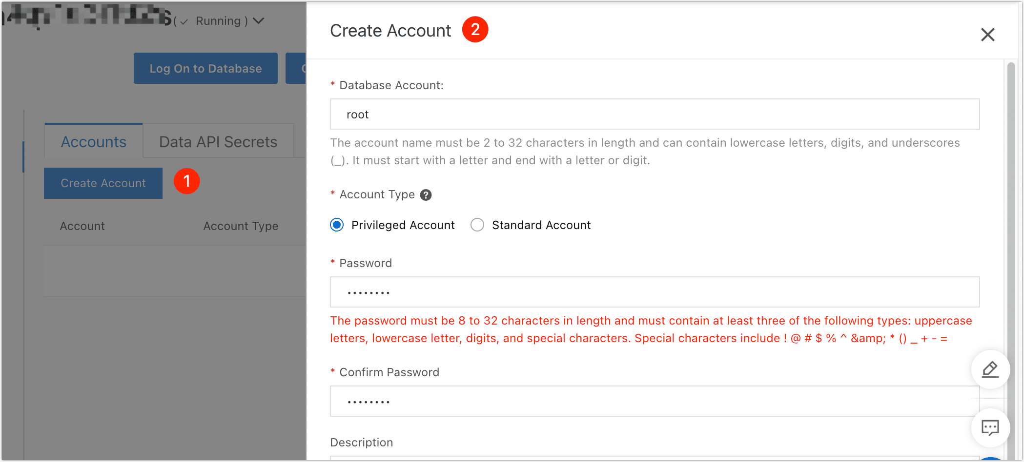The image size is (1024, 462).
Task: Open the Account Type help tooltip
Action: pos(426,194)
